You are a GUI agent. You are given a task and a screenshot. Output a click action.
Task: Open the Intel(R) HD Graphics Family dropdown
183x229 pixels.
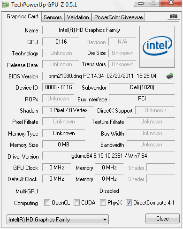click(58, 220)
